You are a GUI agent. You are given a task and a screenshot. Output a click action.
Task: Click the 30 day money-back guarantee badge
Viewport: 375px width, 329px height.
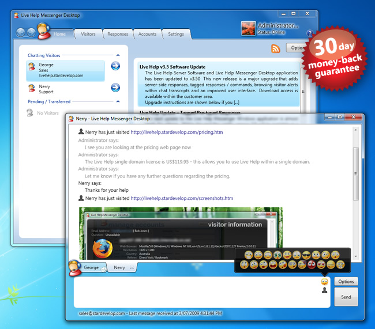(x=335, y=59)
